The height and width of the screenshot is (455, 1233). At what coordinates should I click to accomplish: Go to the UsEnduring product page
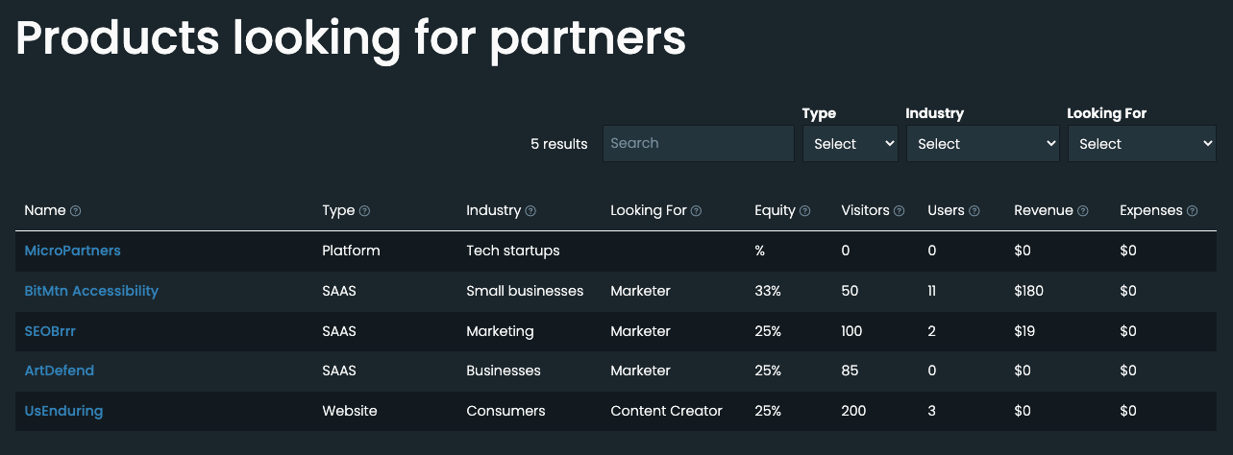[63, 411]
